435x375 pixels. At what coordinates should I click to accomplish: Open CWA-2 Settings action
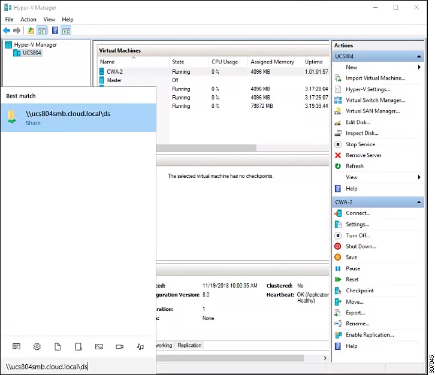click(357, 225)
